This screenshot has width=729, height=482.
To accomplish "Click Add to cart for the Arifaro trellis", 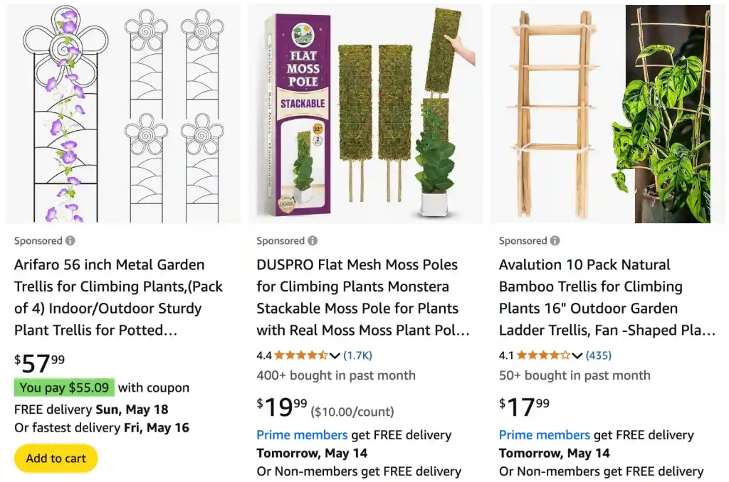I will tap(56, 459).
